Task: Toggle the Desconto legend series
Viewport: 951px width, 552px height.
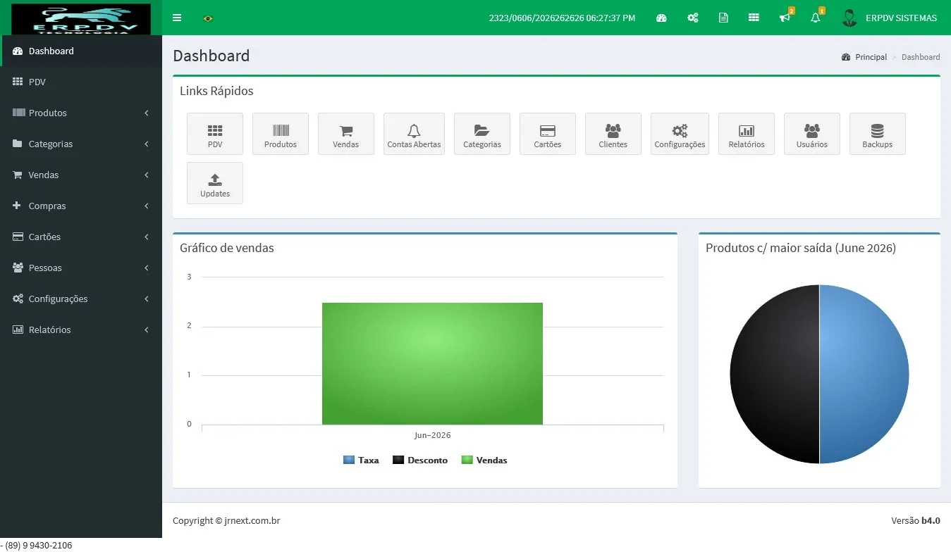Action: pos(420,460)
